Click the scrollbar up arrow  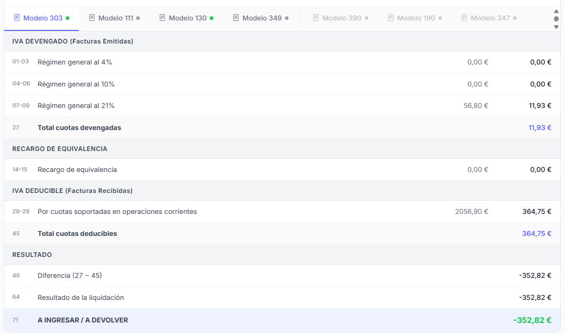pyautogui.click(x=557, y=11)
